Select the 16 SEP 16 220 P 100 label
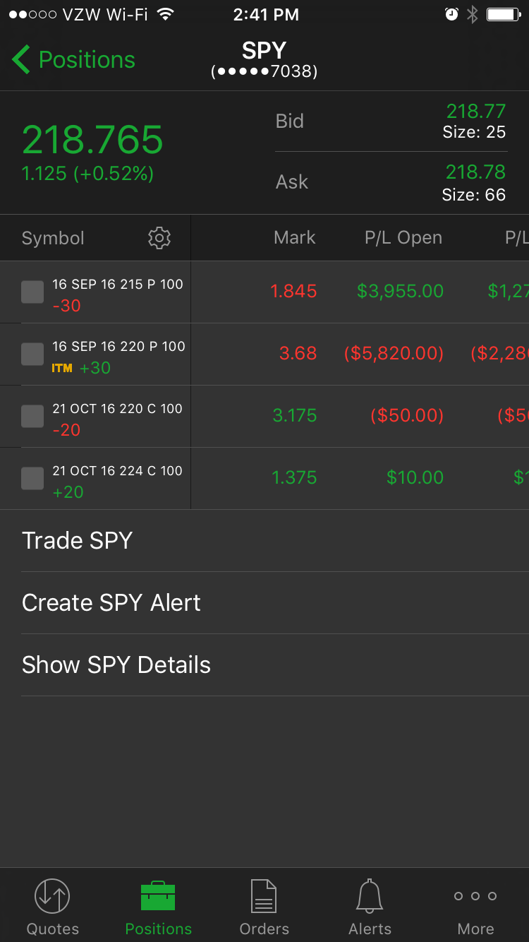529x942 pixels. pos(118,347)
